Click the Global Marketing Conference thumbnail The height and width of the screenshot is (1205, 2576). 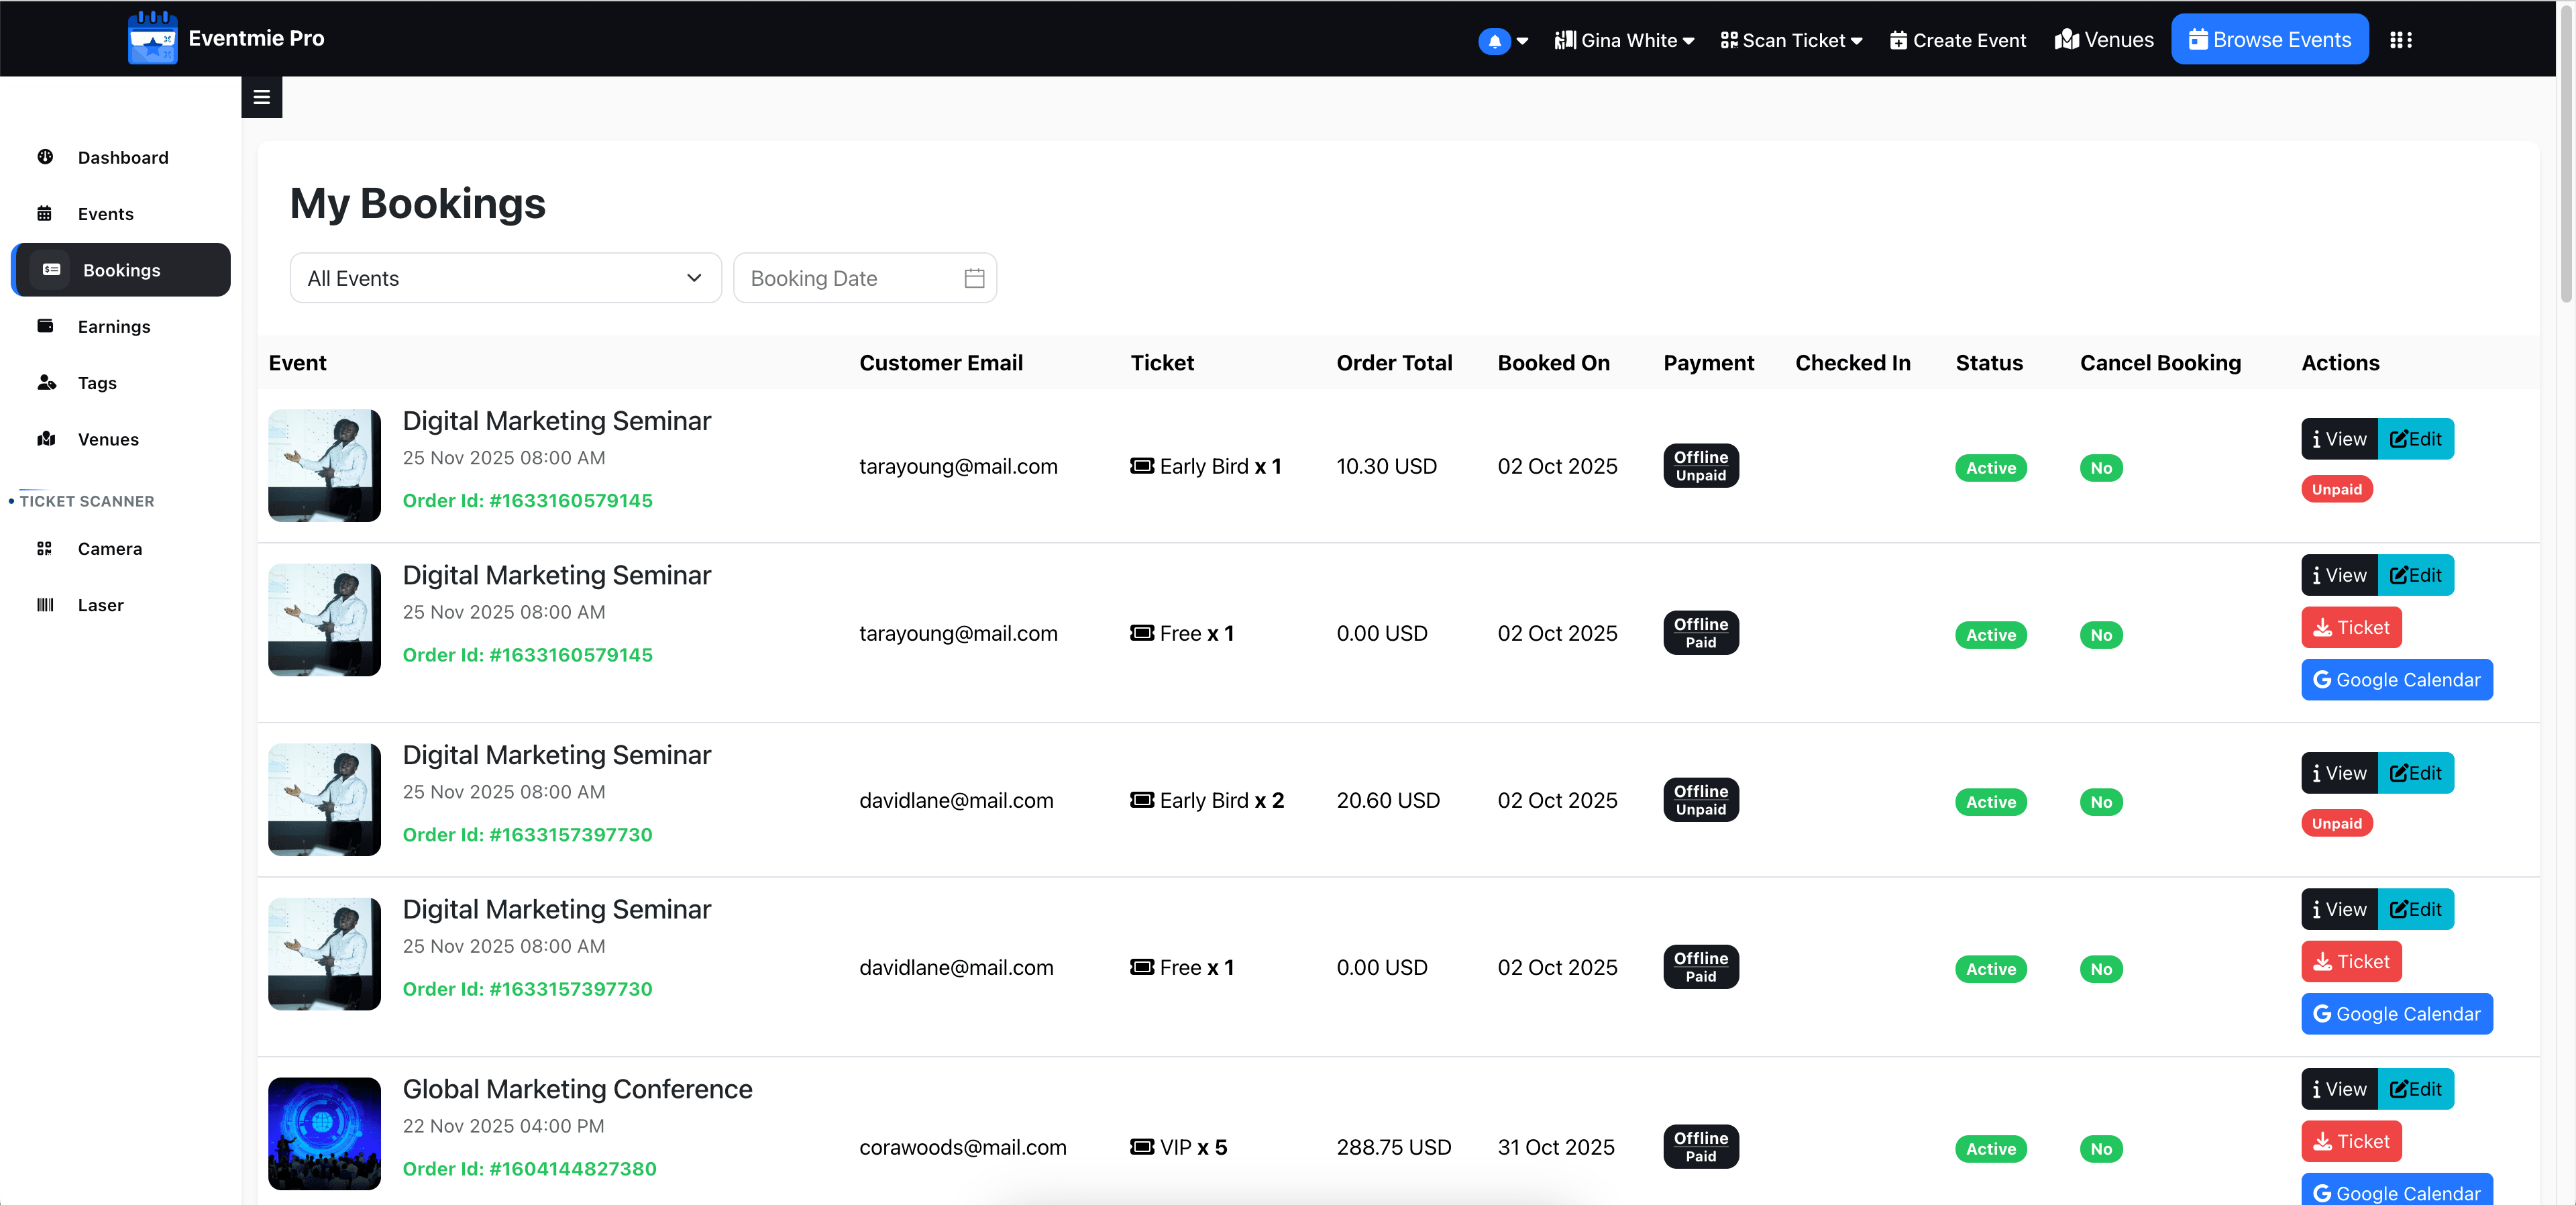pyautogui.click(x=324, y=1133)
